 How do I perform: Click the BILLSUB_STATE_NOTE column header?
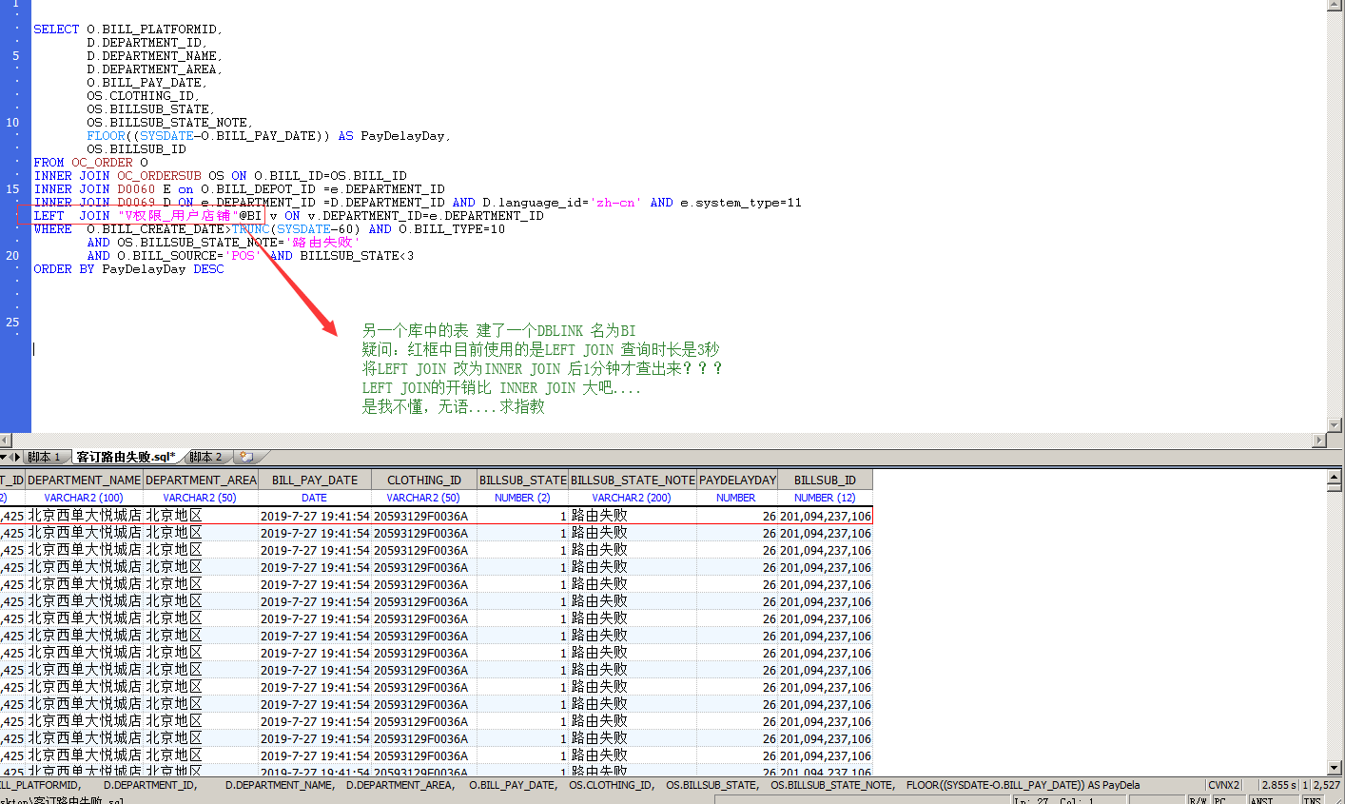[x=633, y=480]
